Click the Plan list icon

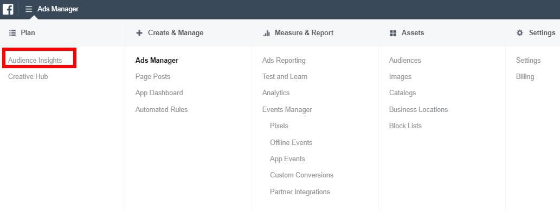click(x=12, y=33)
